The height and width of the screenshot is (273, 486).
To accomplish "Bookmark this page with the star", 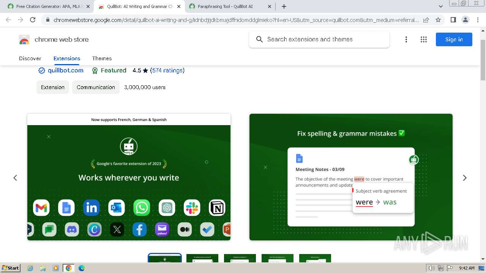I will click(x=438, y=20).
